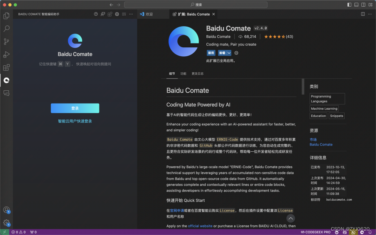Viewport: 376px width, 235px height.
Task: Click 智能云用户快速登录 link
Action: tap(75, 121)
